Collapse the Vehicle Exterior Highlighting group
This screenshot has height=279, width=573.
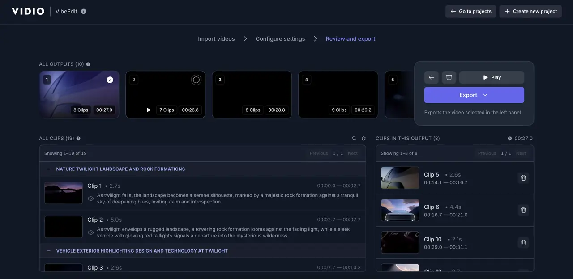pos(48,251)
